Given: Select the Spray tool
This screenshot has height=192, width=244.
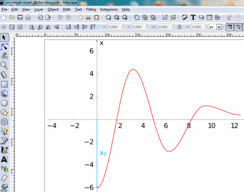Looking at the screenshot, I should point(4,169).
